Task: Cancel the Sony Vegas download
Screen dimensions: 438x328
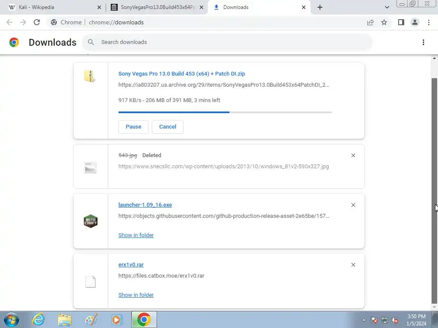Action: pos(168,126)
